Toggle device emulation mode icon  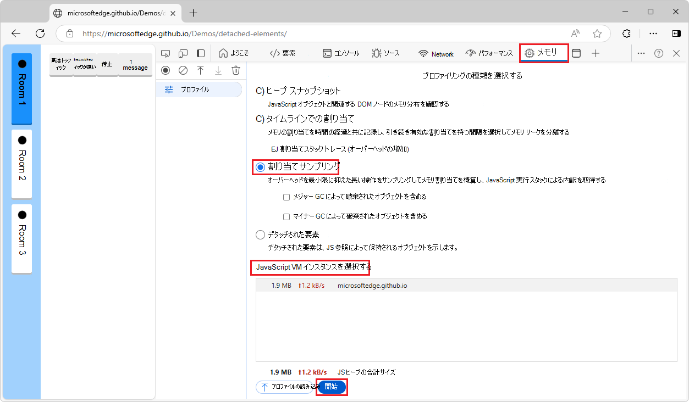pyautogui.click(x=183, y=53)
